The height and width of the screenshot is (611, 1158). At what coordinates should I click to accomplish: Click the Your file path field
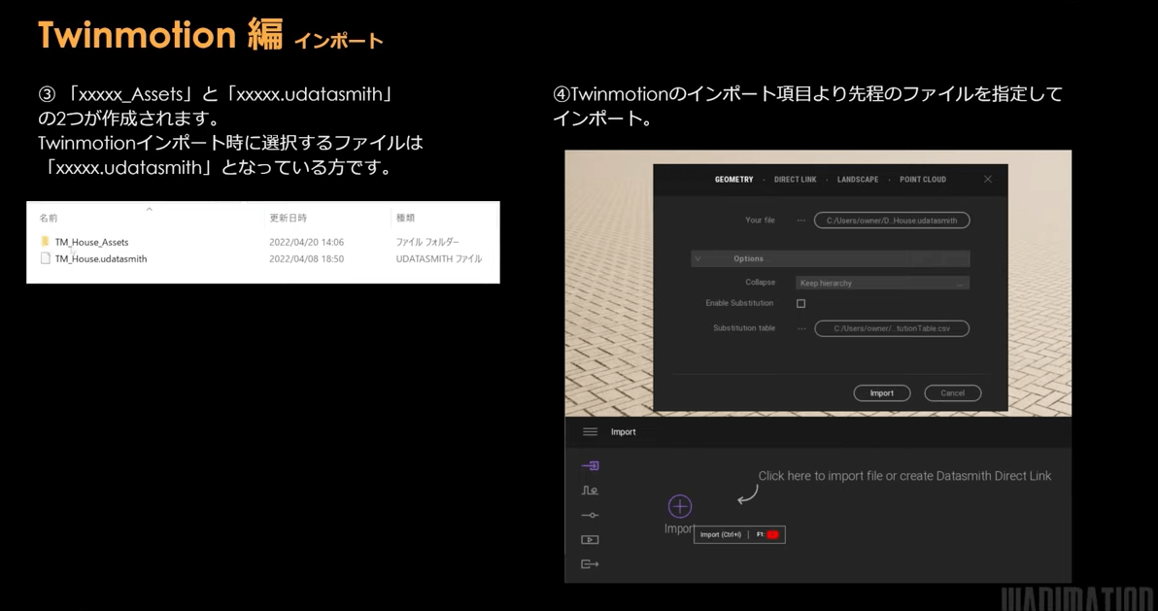point(892,221)
